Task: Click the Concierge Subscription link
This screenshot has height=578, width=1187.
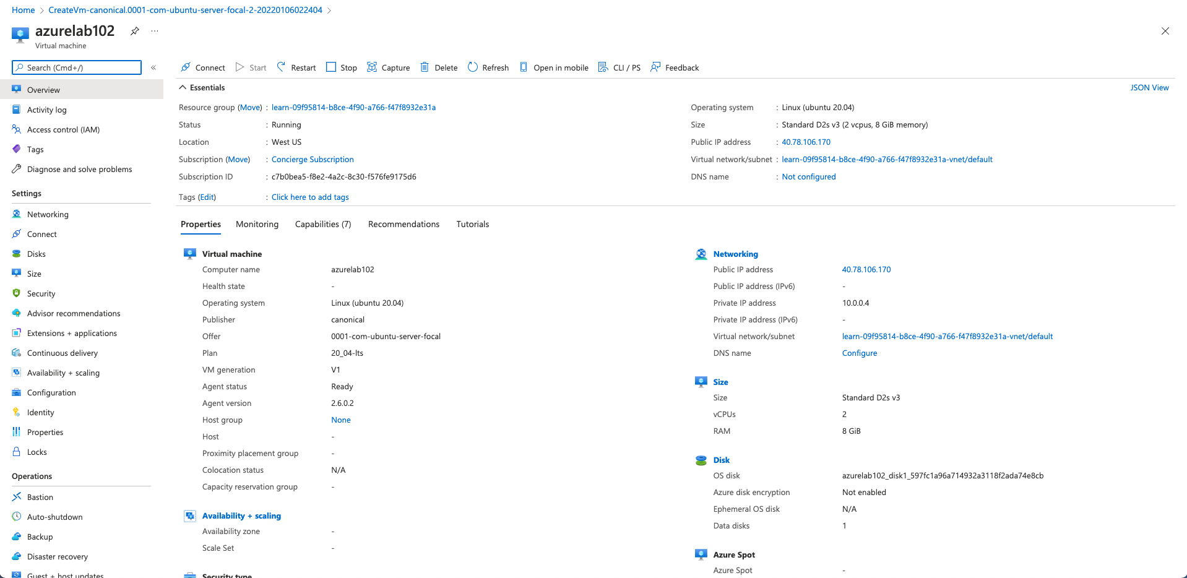Action: click(313, 159)
